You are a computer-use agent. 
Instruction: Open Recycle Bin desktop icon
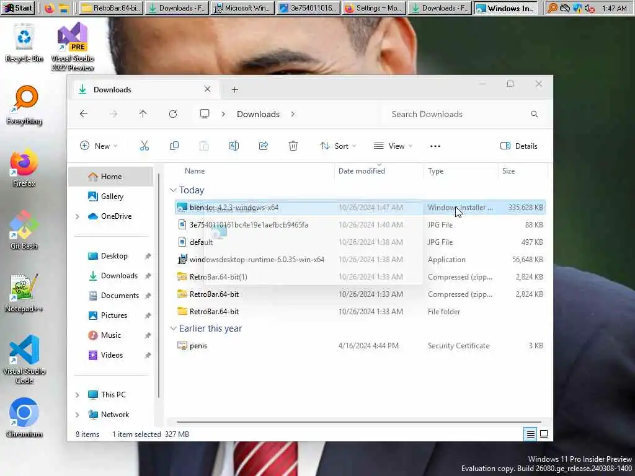(x=24, y=43)
